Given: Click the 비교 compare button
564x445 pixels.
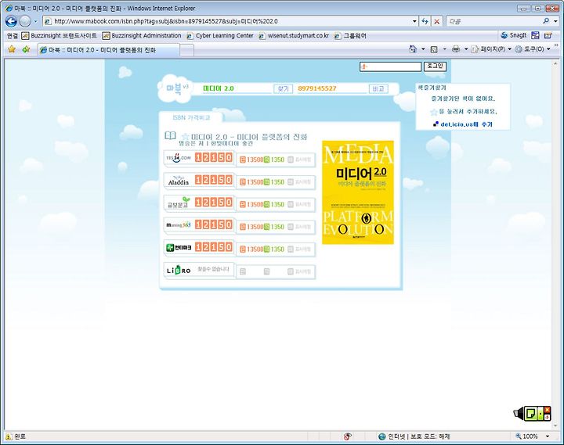Looking at the screenshot, I should [378, 88].
